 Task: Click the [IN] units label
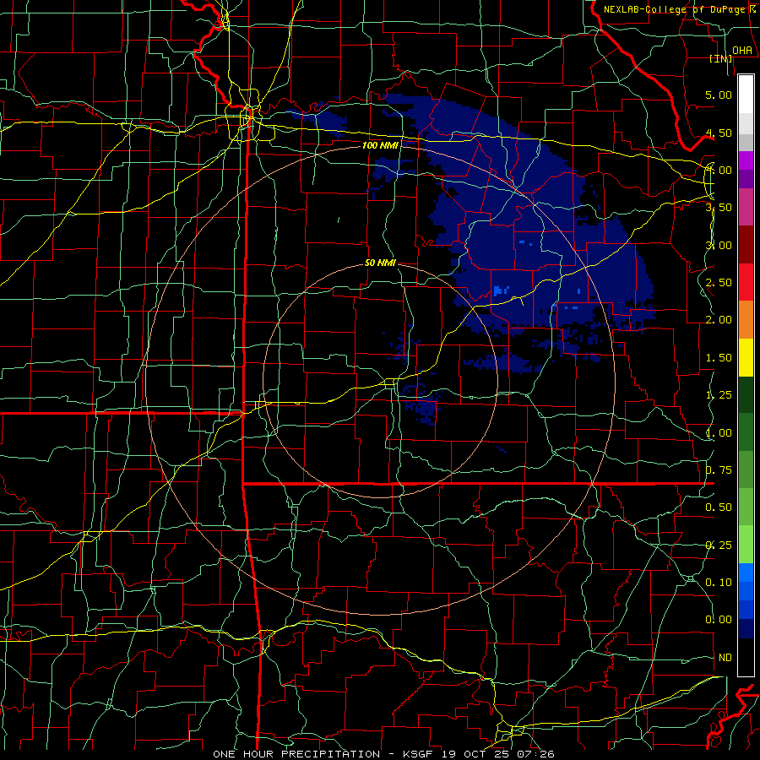pos(721,58)
